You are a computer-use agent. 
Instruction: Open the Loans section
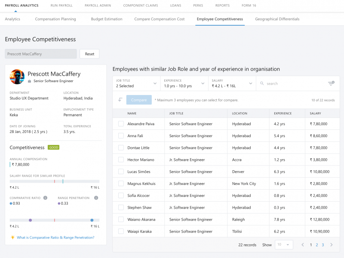point(175,6)
